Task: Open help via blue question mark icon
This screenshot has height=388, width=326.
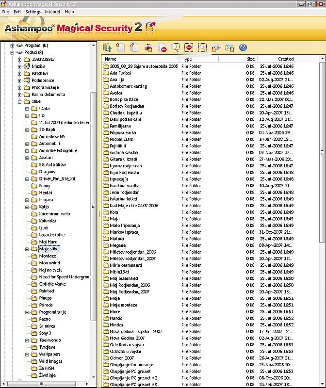Action: point(243,47)
